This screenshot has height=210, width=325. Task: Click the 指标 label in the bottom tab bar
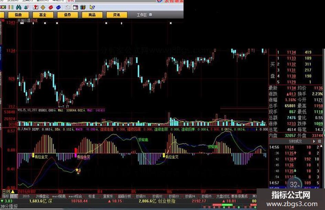[x=6, y=196]
